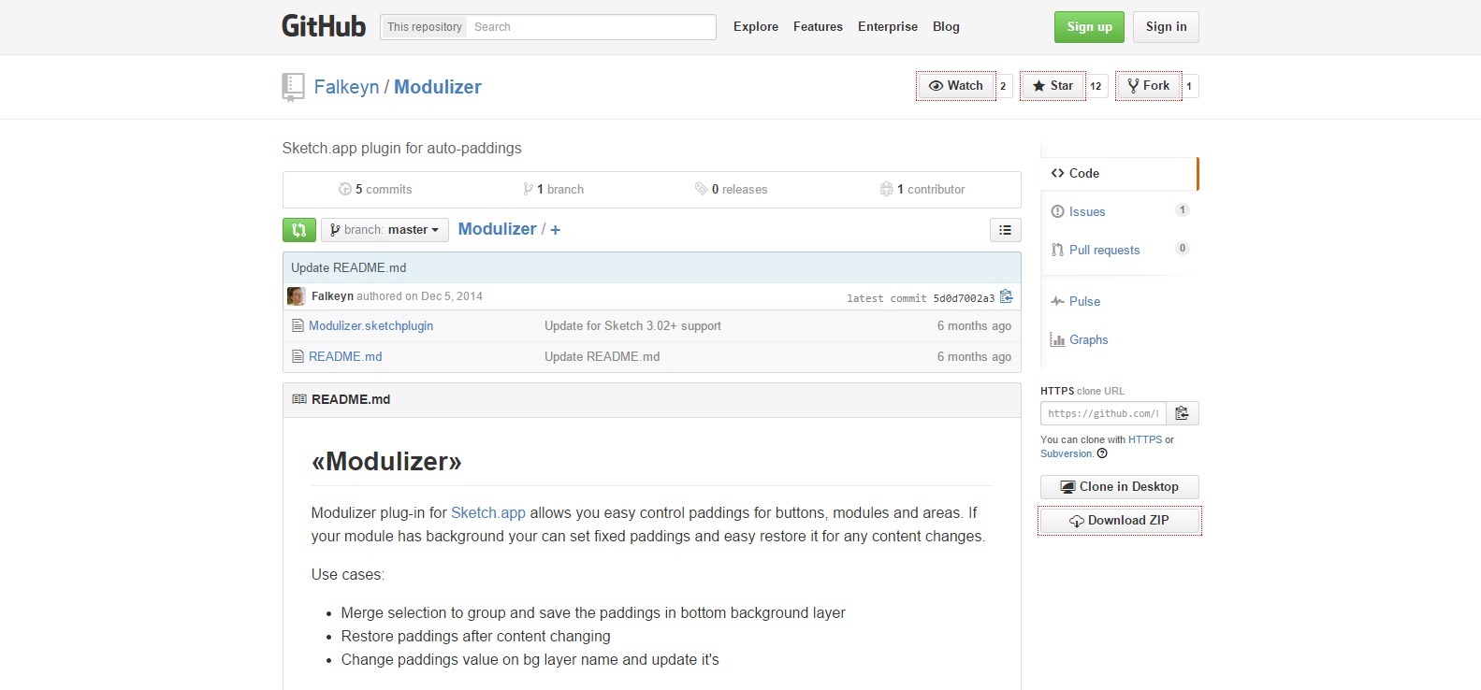Open the Modulizer.sketchplugin file link
The image size is (1481, 690).
click(x=370, y=326)
